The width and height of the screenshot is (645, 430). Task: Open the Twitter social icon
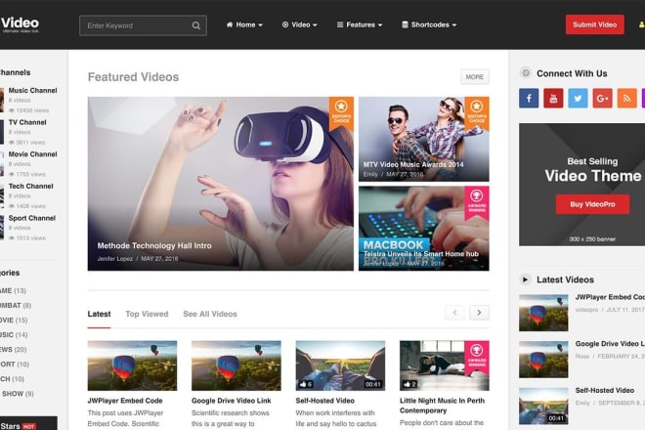point(578,99)
